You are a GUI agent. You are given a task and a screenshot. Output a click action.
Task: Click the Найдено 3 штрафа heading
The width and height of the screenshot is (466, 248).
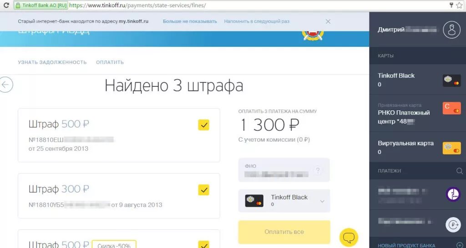click(174, 85)
